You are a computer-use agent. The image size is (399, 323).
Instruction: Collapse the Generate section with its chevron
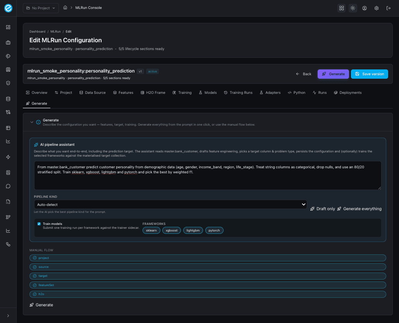click(x=32, y=121)
